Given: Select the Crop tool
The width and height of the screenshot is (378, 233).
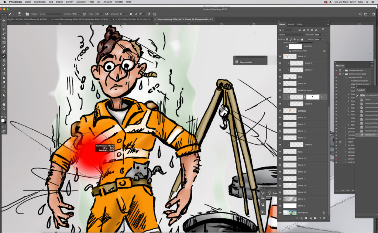Looking at the screenshot, I should pos(4,38).
